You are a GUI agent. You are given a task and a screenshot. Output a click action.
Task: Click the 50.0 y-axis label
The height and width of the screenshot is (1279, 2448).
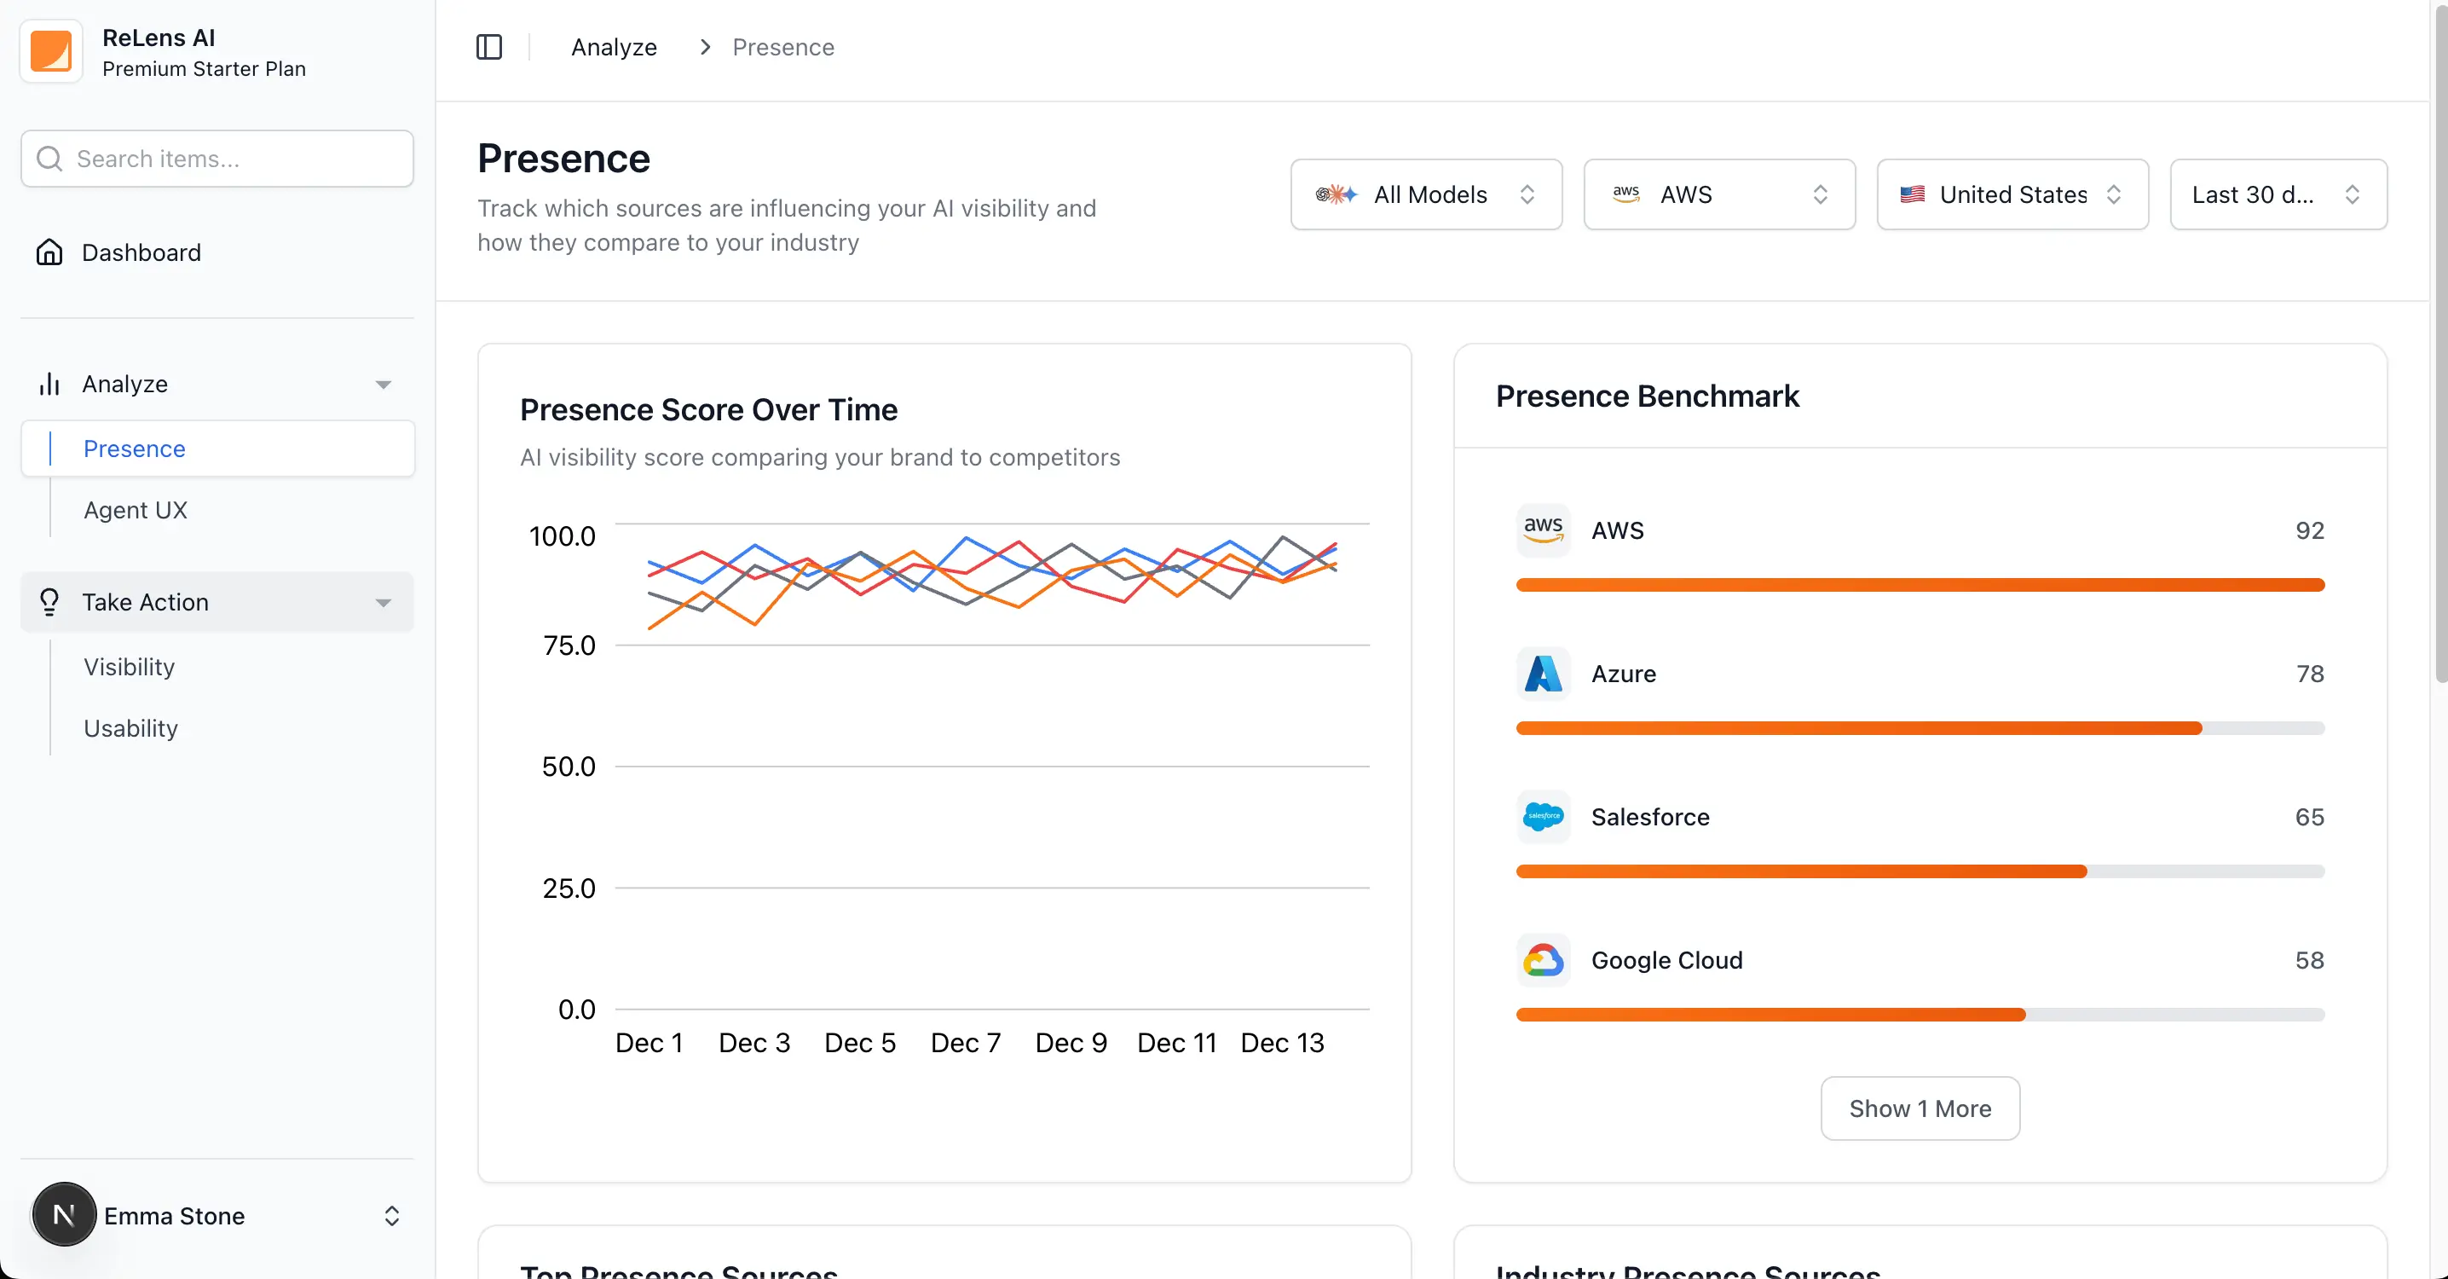pos(569,767)
